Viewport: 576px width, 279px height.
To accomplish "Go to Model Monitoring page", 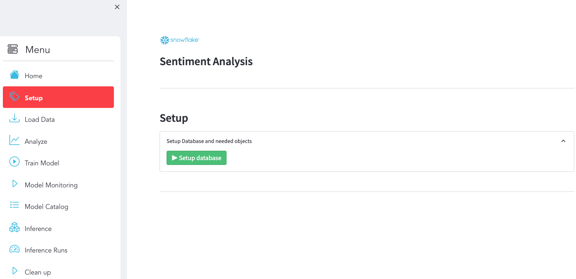I will (x=51, y=185).
